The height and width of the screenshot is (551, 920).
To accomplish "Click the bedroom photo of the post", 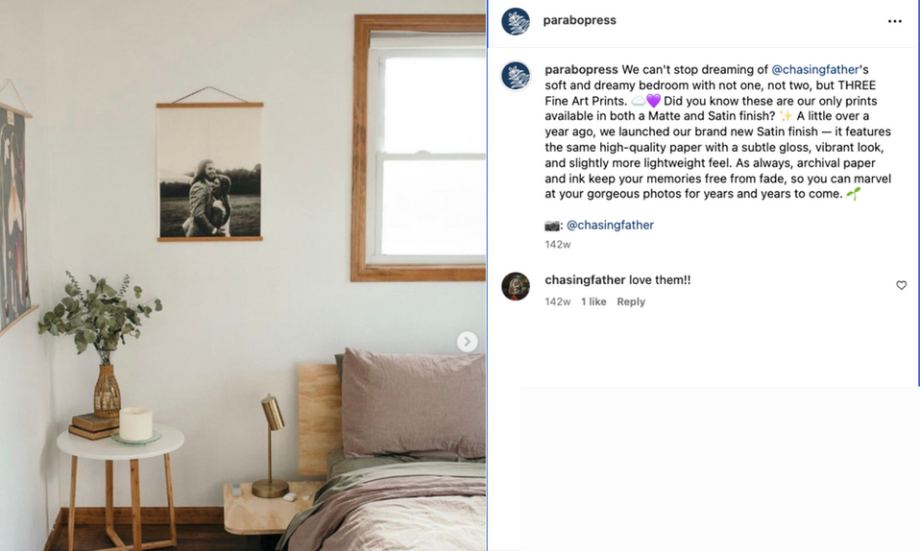I will (x=243, y=275).
